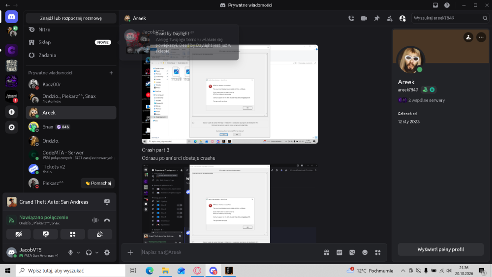Open conversation with Snax
The image size is (492, 277).
point(71,127)
